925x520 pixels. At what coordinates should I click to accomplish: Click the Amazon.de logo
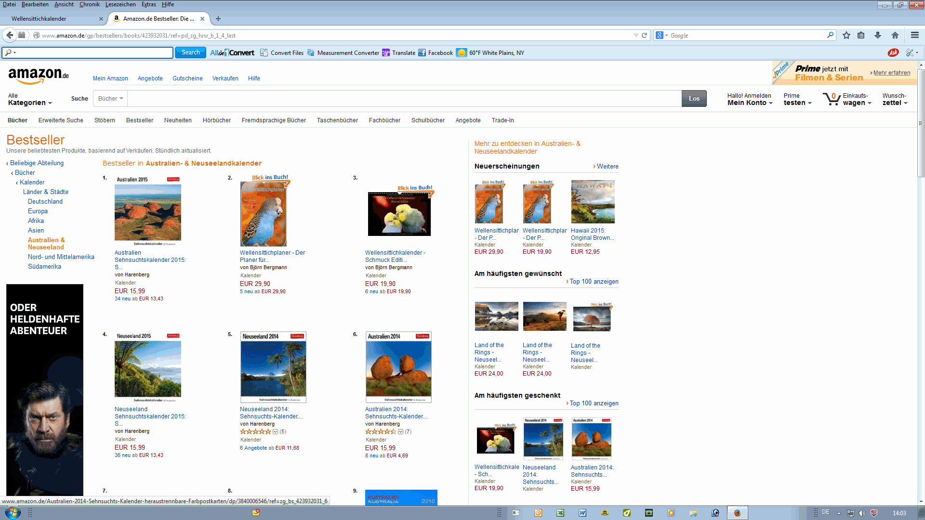click(39, 75)
